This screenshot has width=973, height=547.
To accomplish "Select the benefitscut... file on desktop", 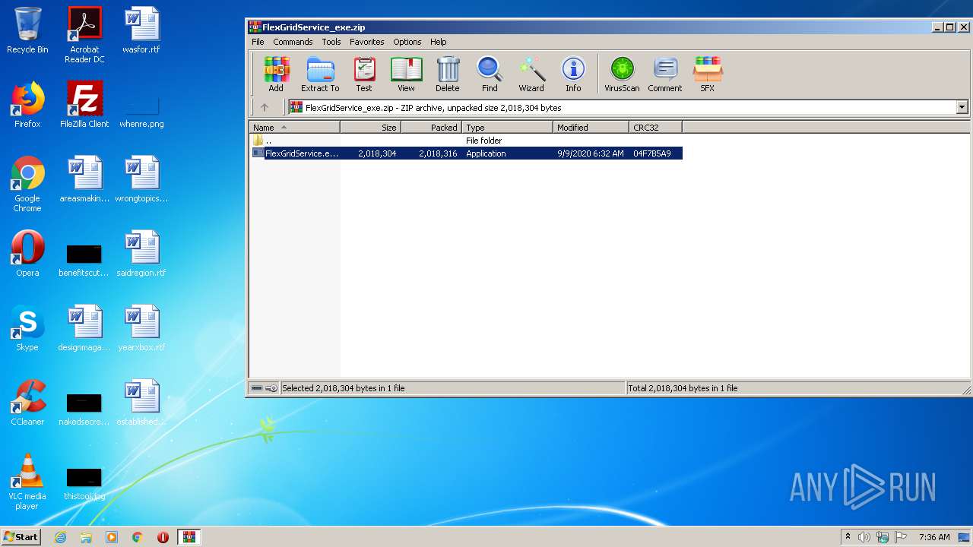I will [x=84, y=260].
